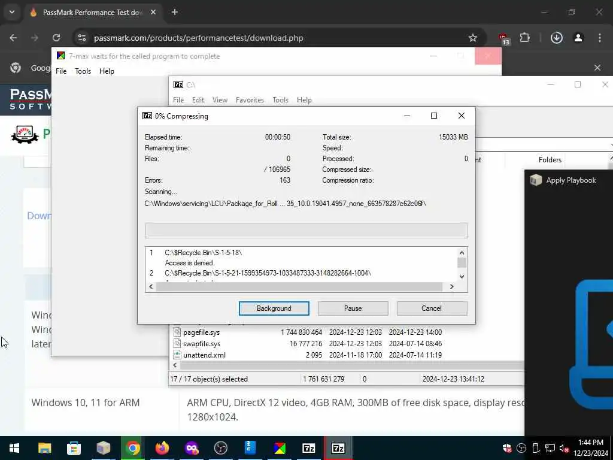Open the beige box app taskbar icon

pos(103,448)
